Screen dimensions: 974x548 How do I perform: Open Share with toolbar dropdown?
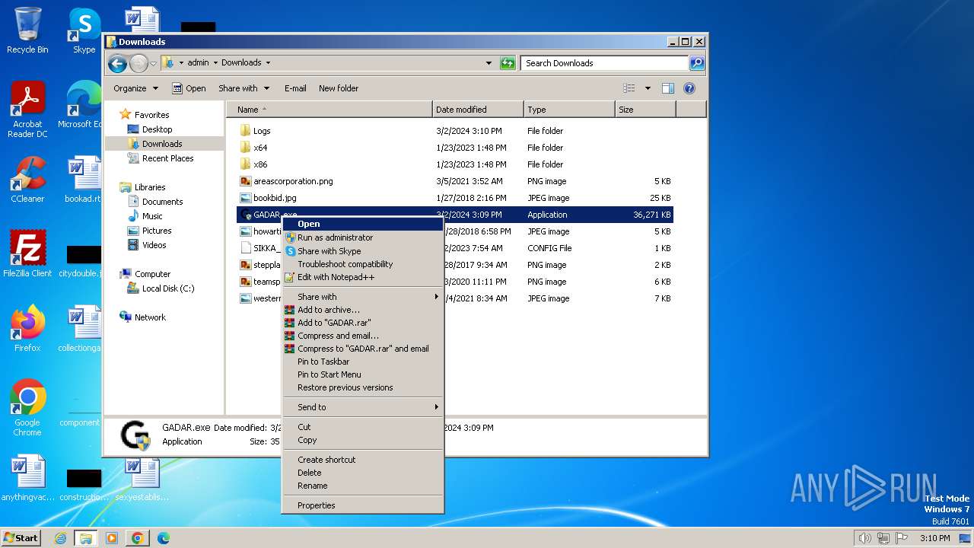(243, 88)
